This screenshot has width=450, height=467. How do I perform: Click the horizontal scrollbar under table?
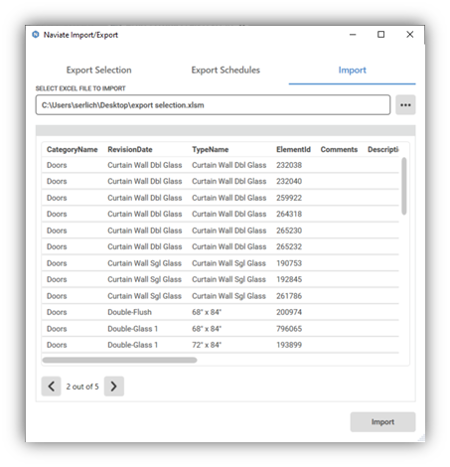pyautogui.click(x=119, y=360)
